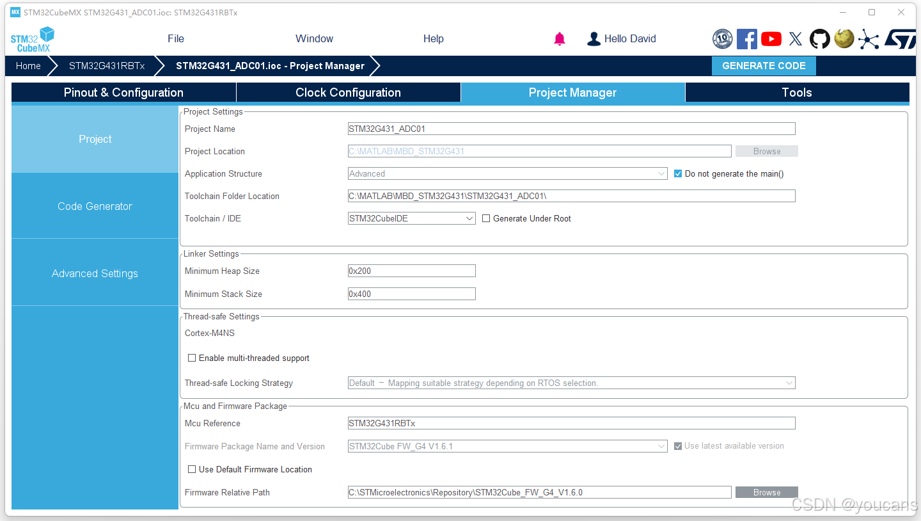This screenshot has height=521, width=921.
Task: Open the Advanced Settings side section
Action: 95,273
